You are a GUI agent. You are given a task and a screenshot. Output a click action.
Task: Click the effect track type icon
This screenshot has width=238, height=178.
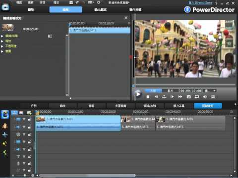(18, 134)
